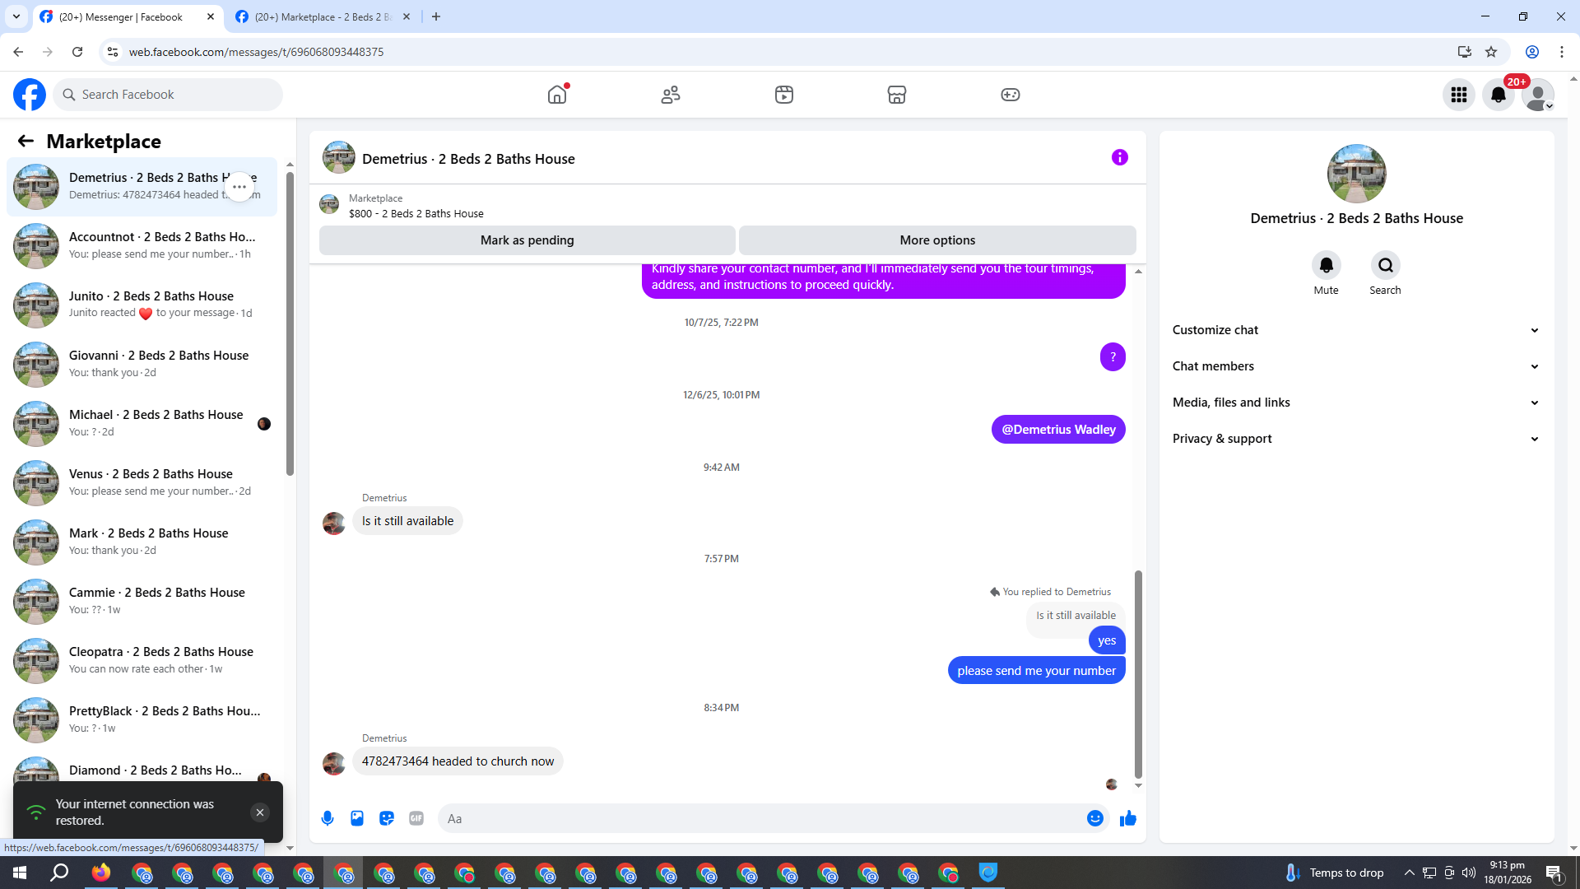Attach a photo using image icon
Image resolution: width=1580 pixels, height=889 pixels.
point(357,818)
